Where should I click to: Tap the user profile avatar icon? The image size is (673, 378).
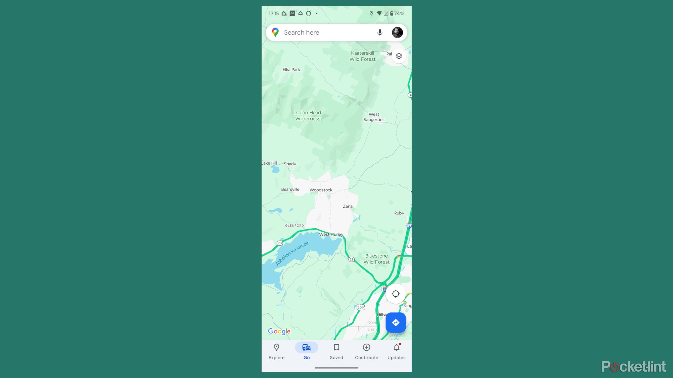point(396,32)
